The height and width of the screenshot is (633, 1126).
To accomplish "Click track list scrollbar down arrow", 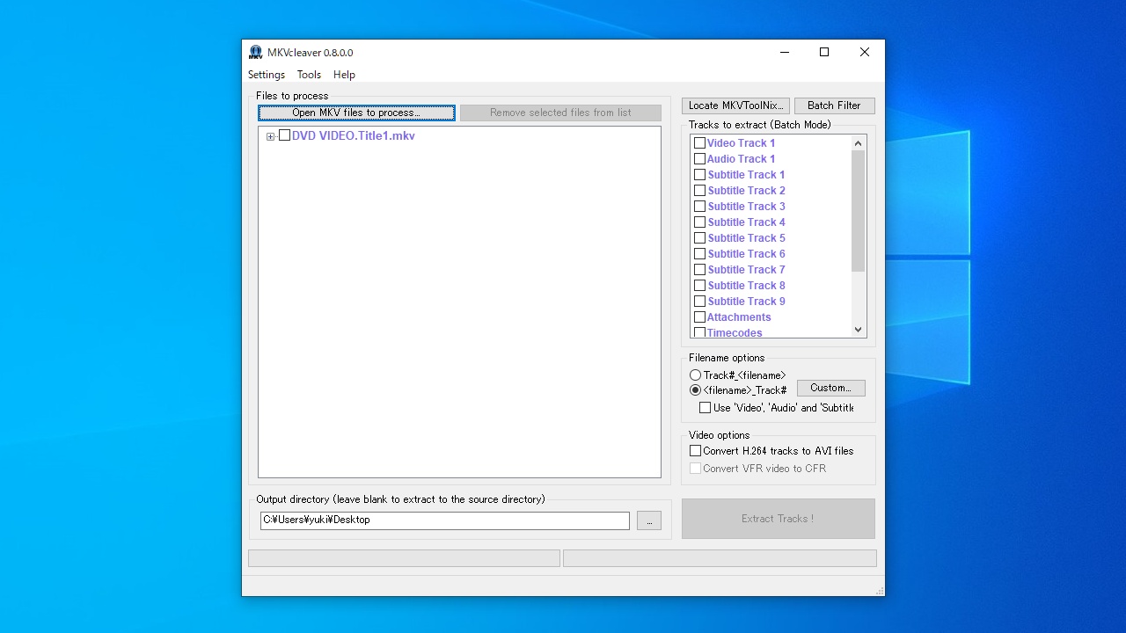I will click(859, 330).
